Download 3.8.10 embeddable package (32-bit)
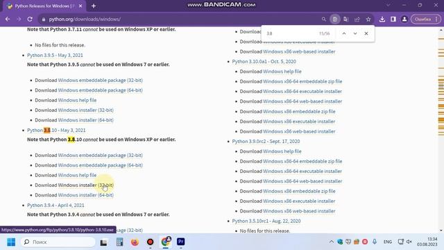Image resolution: width=444 pixels, height=250 pixels. click(x=100, y=156)
